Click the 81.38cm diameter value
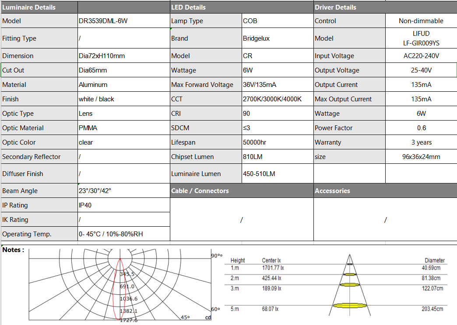457x325 pixels. point(431,278)
